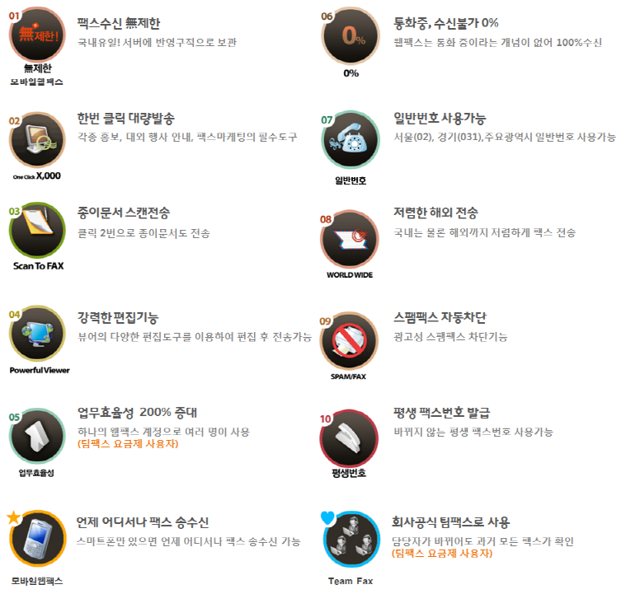Click the WORLD WIDE airmail envelope icon
The width and height of the screenshot is (635, 594).
coord(350,239)
